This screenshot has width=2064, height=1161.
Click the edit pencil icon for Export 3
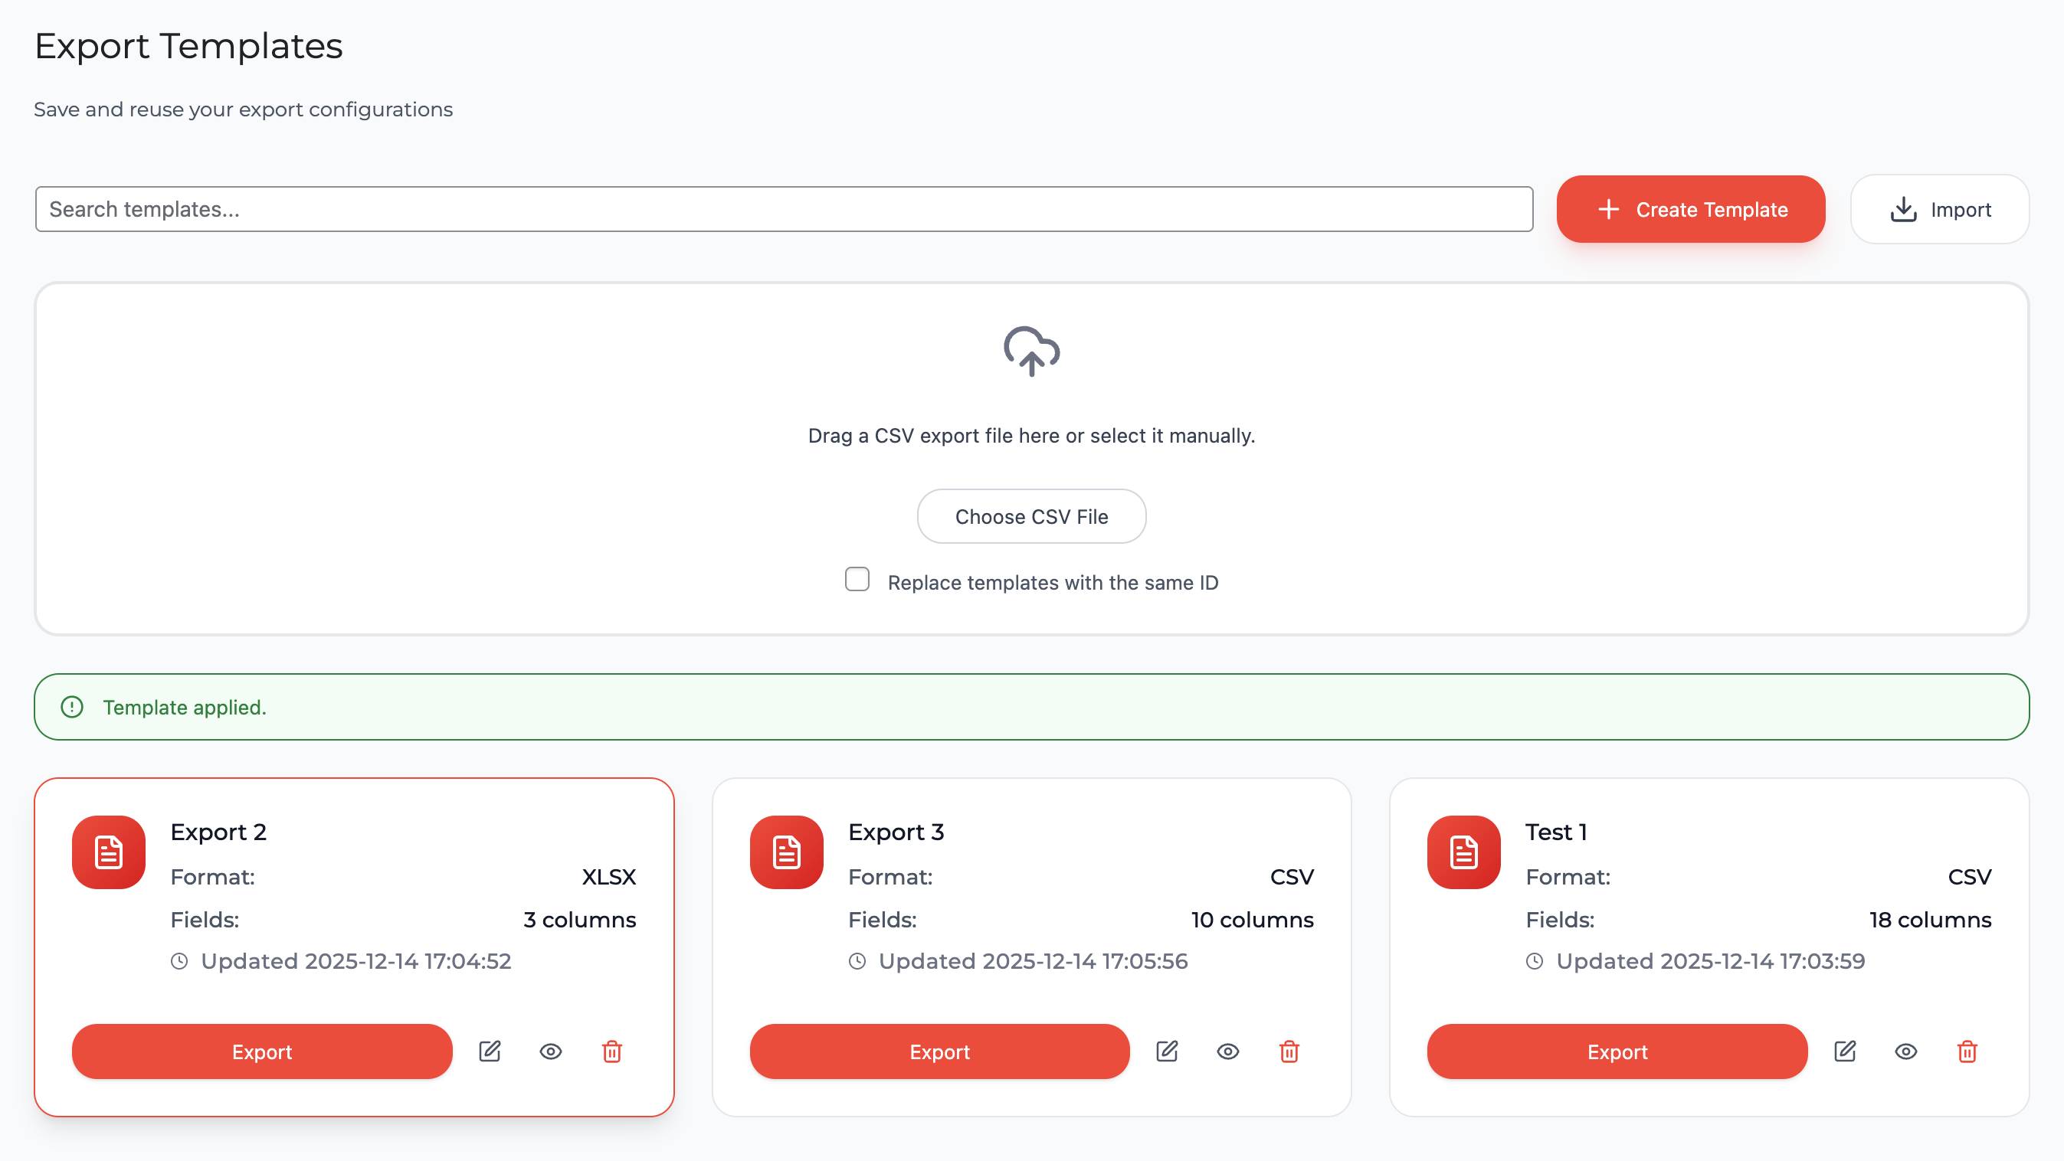click(1168, 1051)
